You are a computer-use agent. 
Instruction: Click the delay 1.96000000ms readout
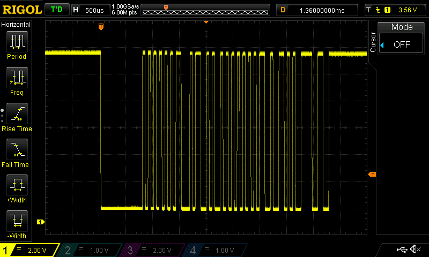pyautogui.click(x=322, y=10)
